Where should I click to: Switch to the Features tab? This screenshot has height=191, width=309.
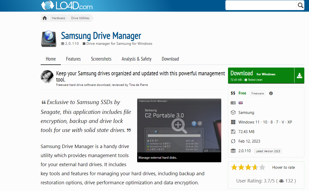[73, 59]
